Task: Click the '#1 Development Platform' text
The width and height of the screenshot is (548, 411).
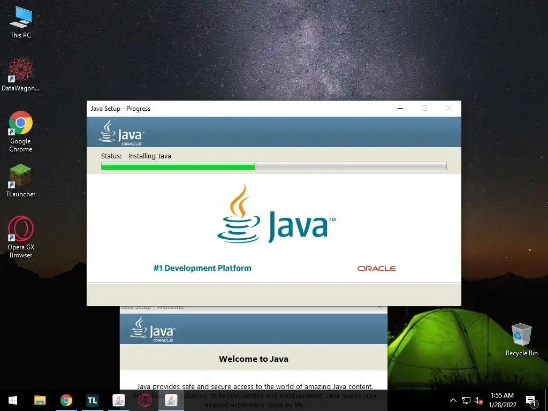Action: [202, 268]
